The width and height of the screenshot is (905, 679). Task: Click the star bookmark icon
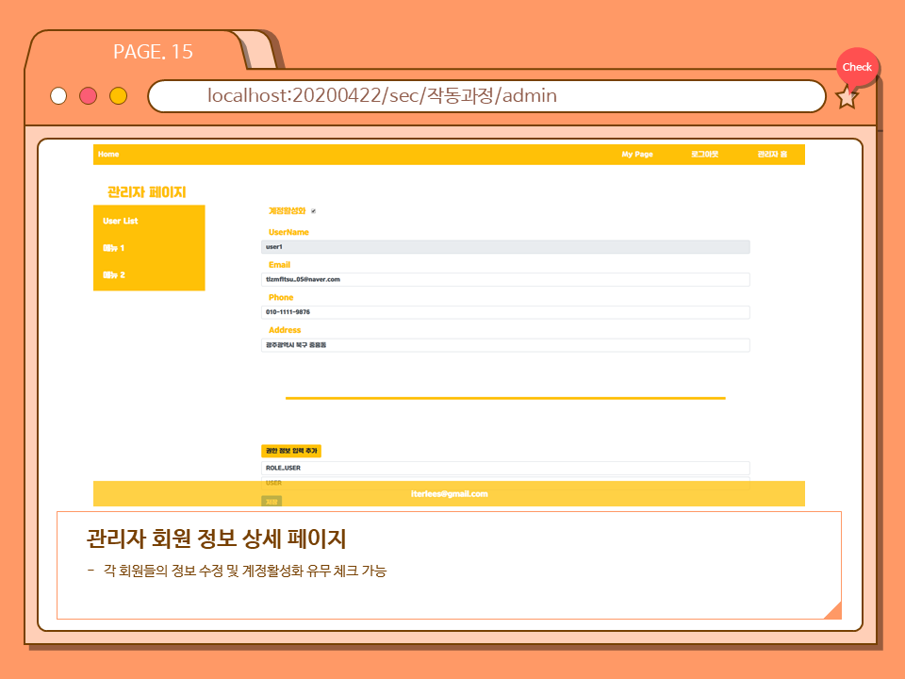pos(847,97)
